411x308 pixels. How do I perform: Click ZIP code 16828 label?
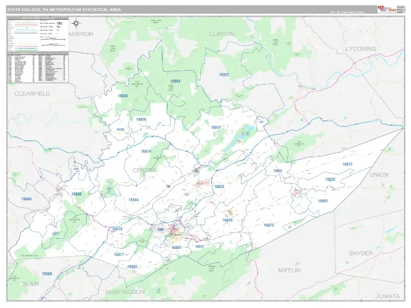pyautogui.click(x=227, y=220)
